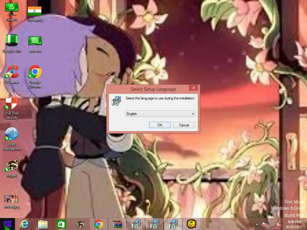Select the Recycle Bin desktop icon
The height and width of the screenshot is (230, 307).
click(x=12, y=43)
